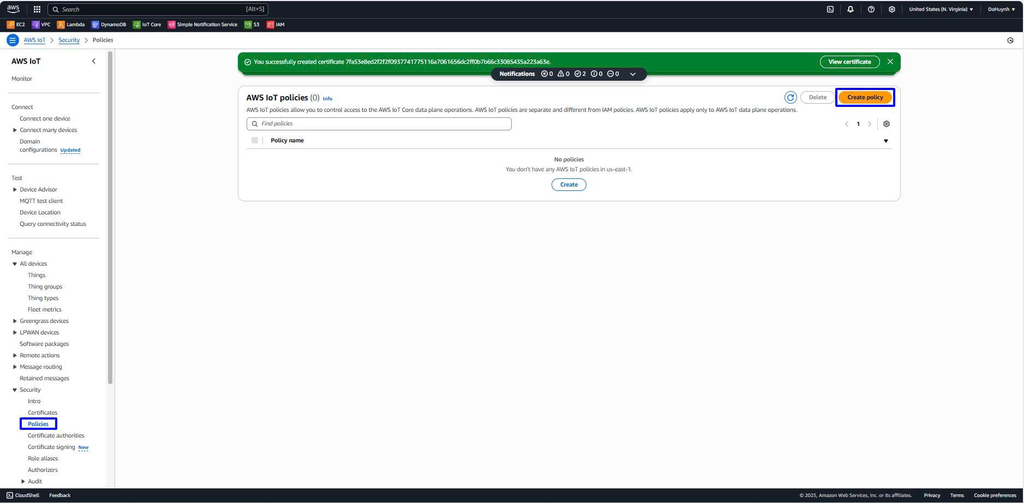Open the United States (N. Virginia) region dropdown
Viewport: 1024px width, 503px height.
tap(941, 9)
